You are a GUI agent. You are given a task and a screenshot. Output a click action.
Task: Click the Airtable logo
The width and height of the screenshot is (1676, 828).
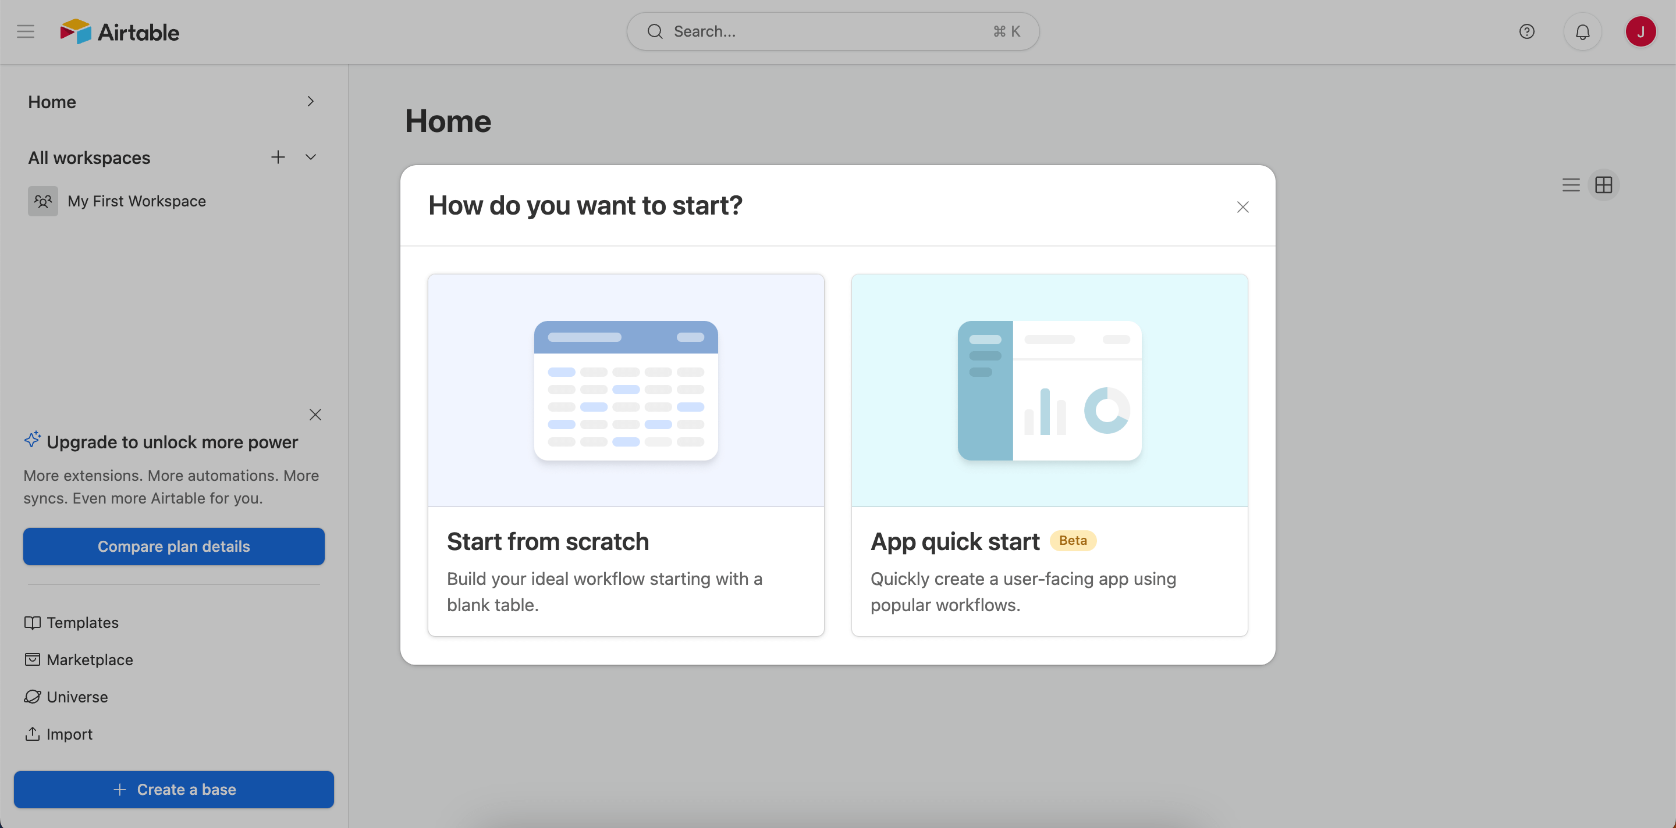pyautogui.click(x=120, y=31)
